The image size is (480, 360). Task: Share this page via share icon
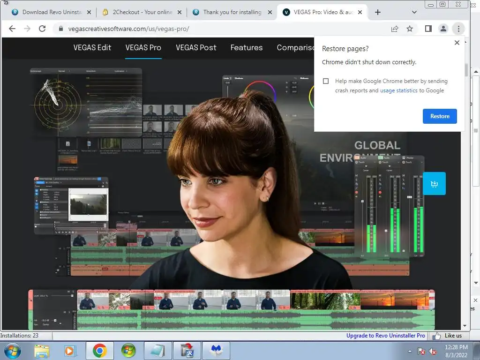[395, 29]
